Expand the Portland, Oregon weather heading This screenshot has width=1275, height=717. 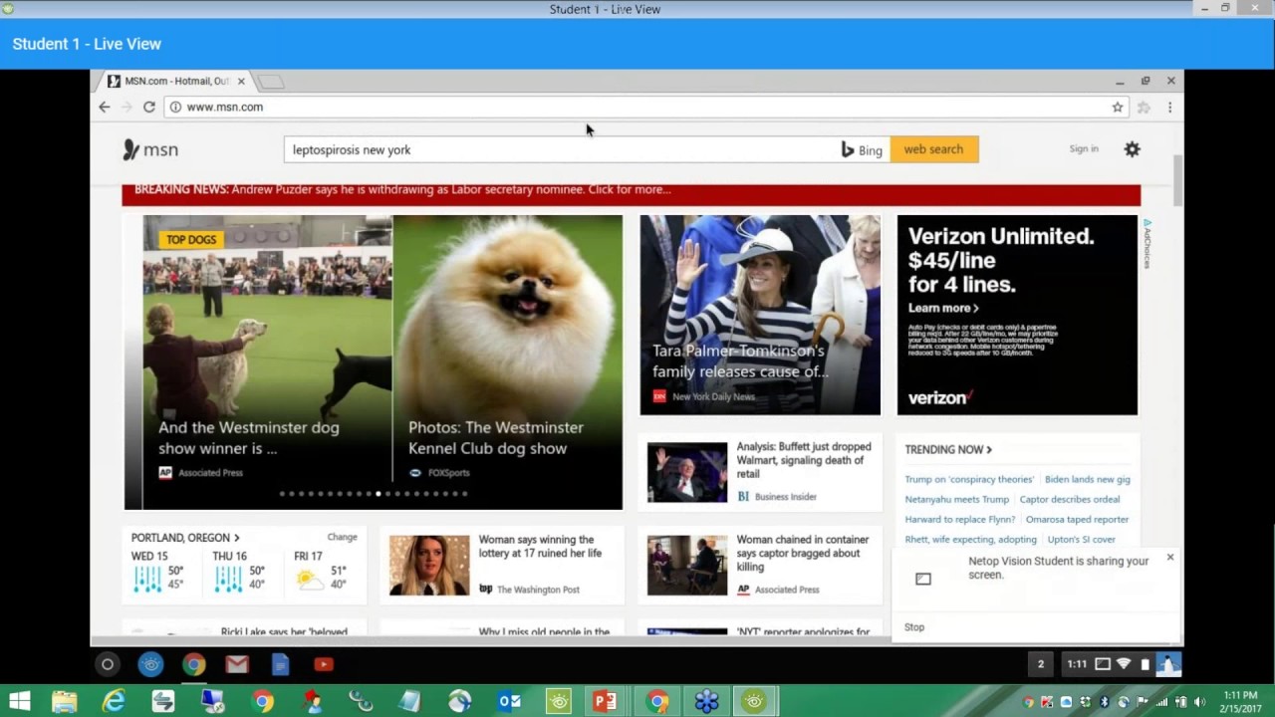pos(185,538)
